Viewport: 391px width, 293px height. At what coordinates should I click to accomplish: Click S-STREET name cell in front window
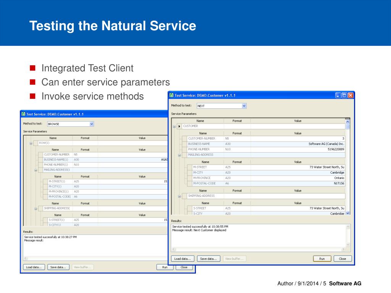(x=208, y=208)
